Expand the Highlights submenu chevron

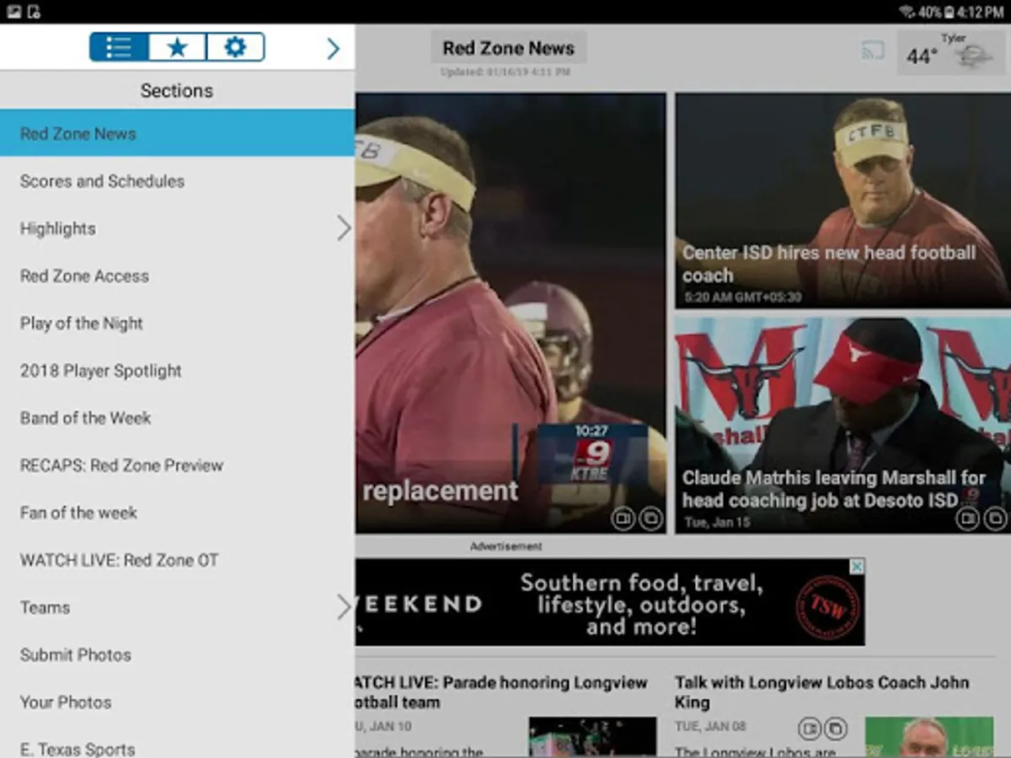click(x=343, y=228)
